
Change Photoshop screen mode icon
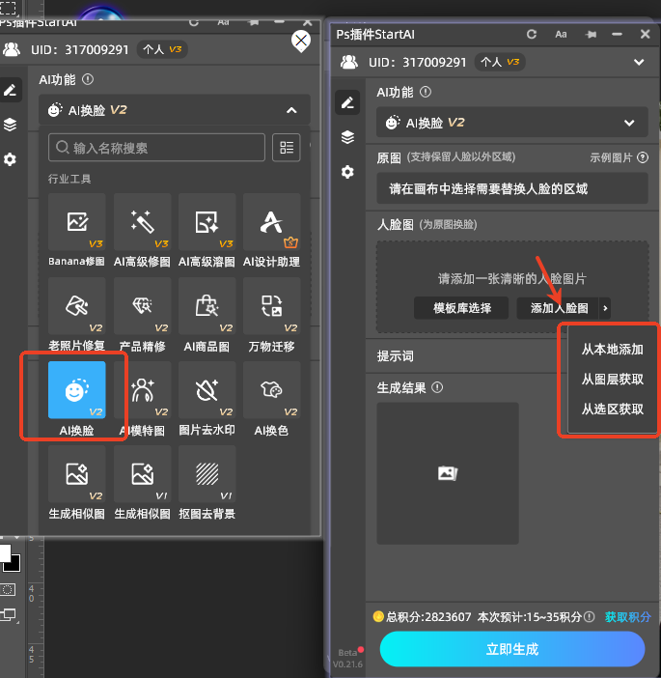(9, 615)
